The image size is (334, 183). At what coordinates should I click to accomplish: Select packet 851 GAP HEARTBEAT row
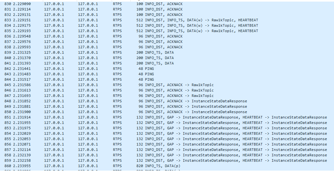[x=167, y=117]
